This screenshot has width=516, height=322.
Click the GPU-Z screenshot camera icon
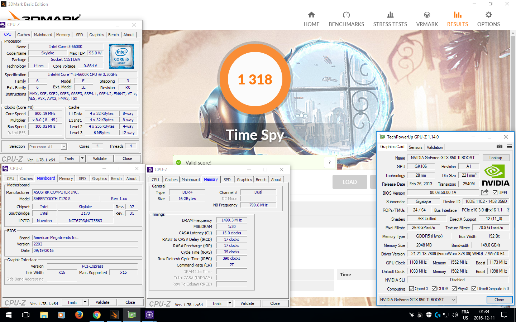click(500, 147)
